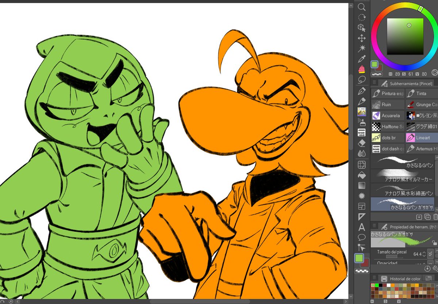Select the Eyedropper tool
The image size is (438, 304).
(x=362, y=59)
